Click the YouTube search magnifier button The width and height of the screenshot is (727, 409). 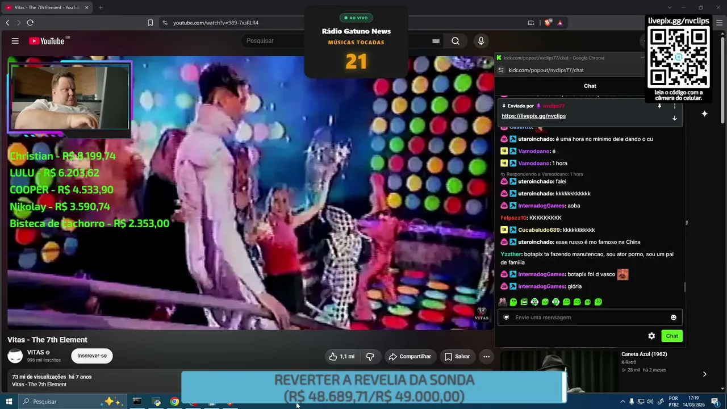pyautogui.click(x=456, y=41)
